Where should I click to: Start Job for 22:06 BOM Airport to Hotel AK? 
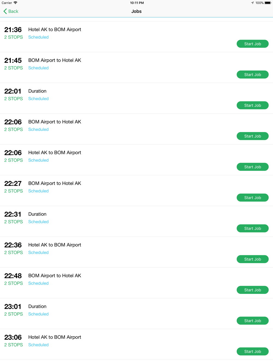pos(253,136)
